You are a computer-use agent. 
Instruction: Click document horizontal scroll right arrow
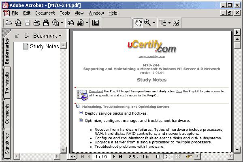231,156
